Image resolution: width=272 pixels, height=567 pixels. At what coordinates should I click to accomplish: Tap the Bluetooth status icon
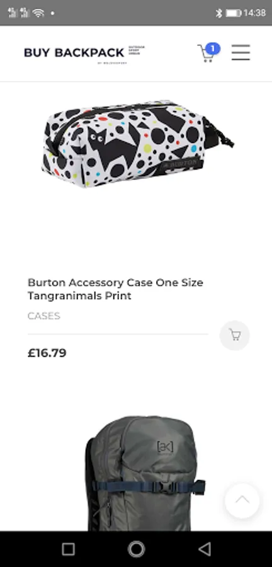click(218, 13)
